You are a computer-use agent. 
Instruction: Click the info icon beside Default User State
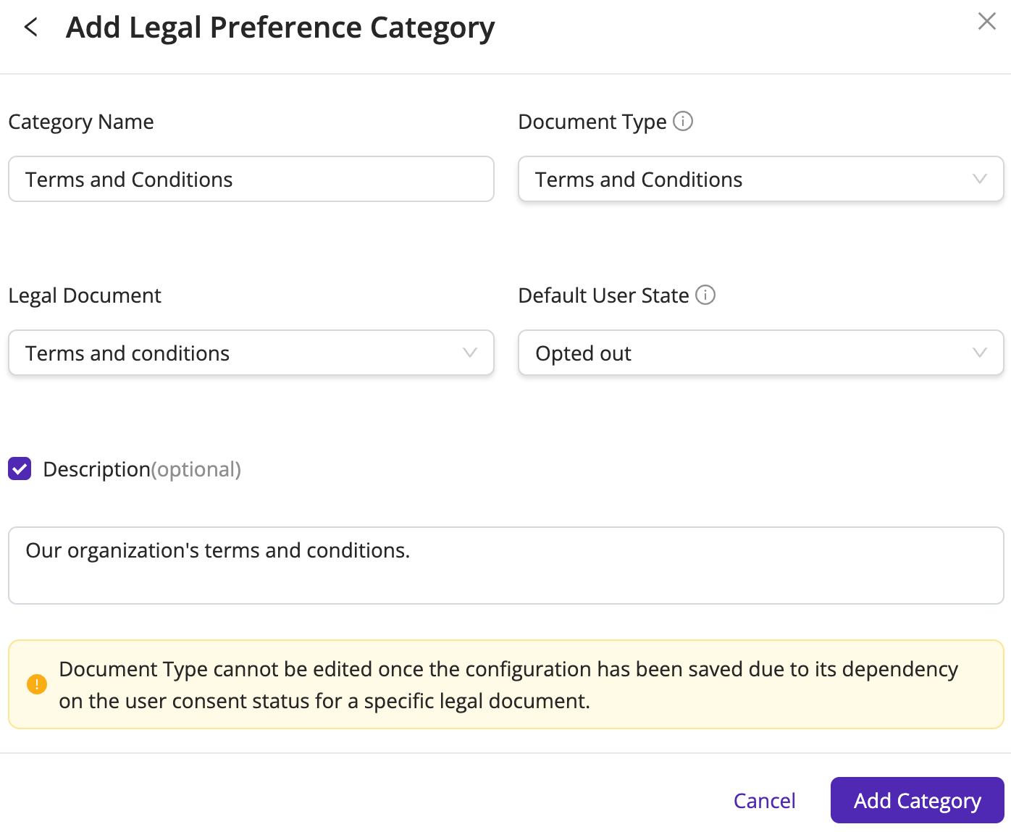(x=705, y=295)
